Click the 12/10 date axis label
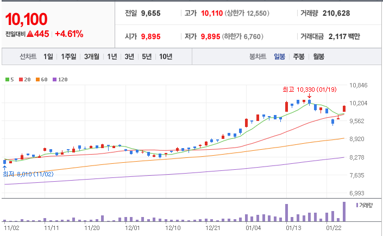 pos(173,228)
